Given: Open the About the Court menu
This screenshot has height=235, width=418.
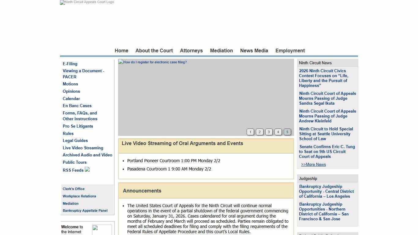Looking at the screenshot, I should coord(154,50).
